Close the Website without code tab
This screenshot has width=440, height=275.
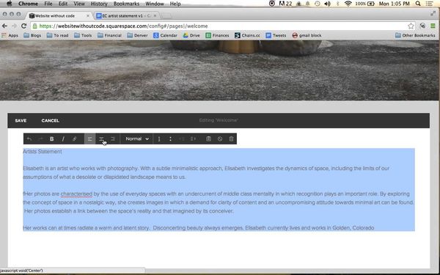click(88, 15)
